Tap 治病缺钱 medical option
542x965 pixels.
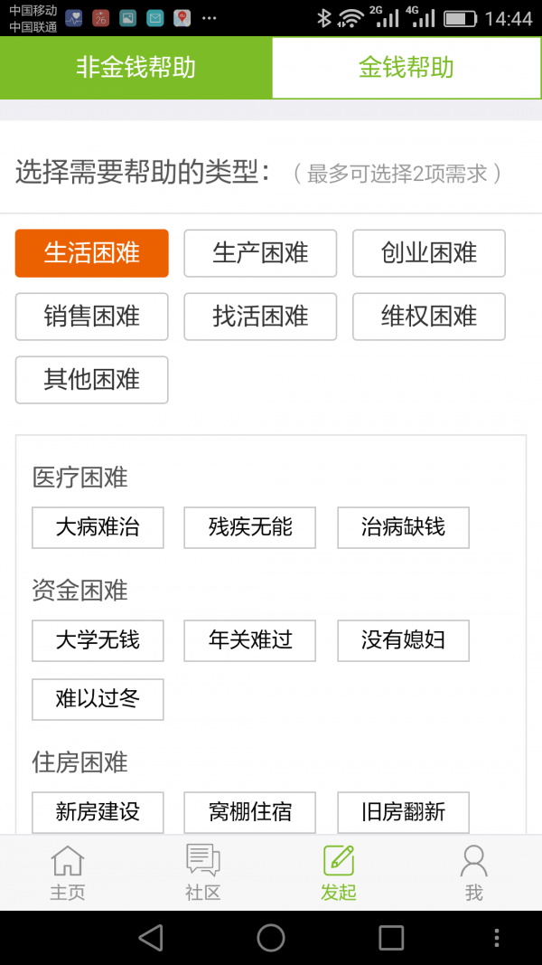403,527
